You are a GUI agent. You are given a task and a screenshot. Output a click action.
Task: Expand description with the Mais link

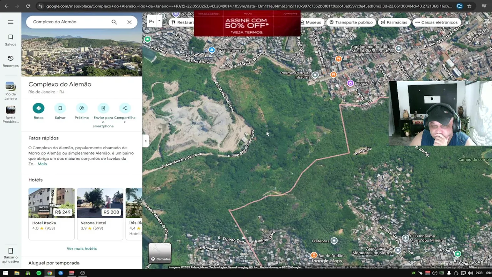(42, 164)
